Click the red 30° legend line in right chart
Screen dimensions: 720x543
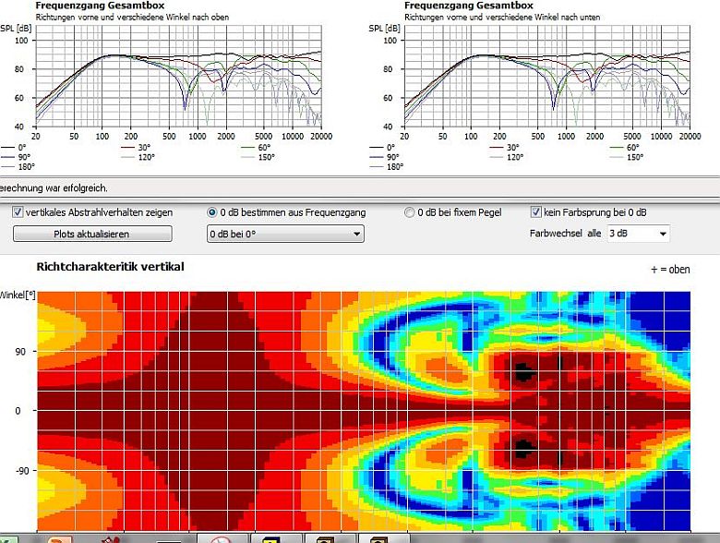[497, 148]
